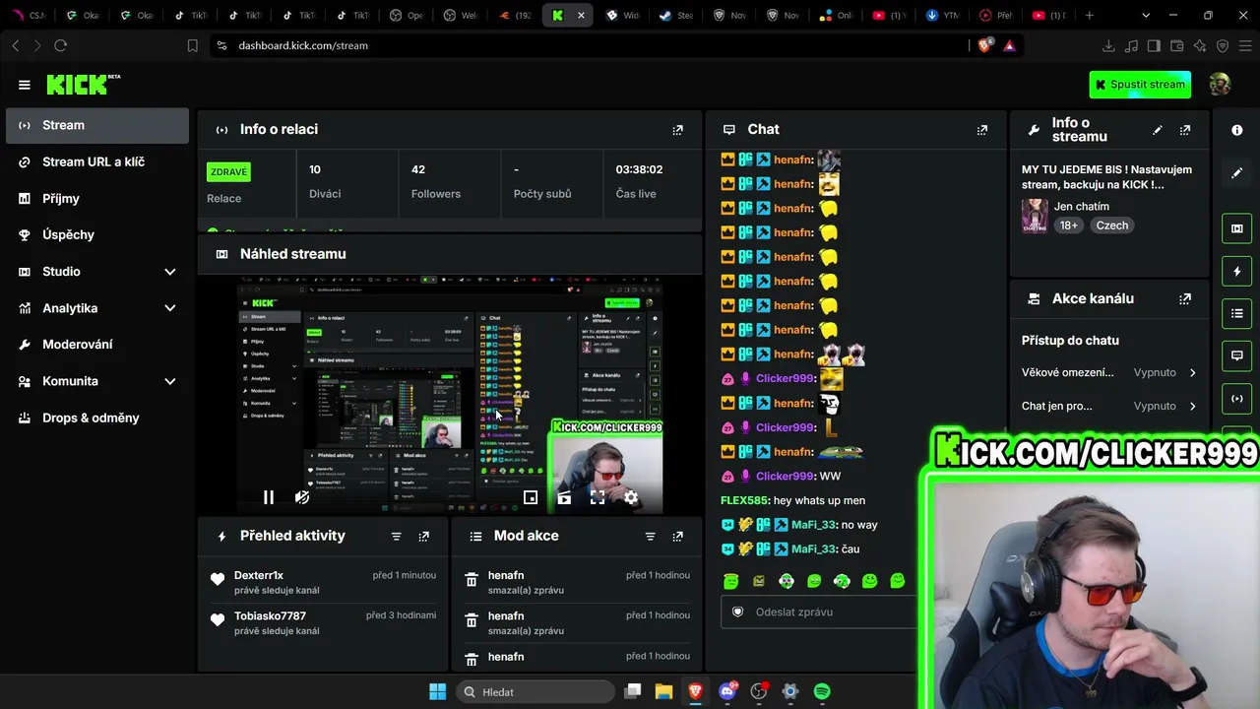Click the ZDRAVÉ status badge
Screen dimensions: 1260x709
click(x=228, y=172)
